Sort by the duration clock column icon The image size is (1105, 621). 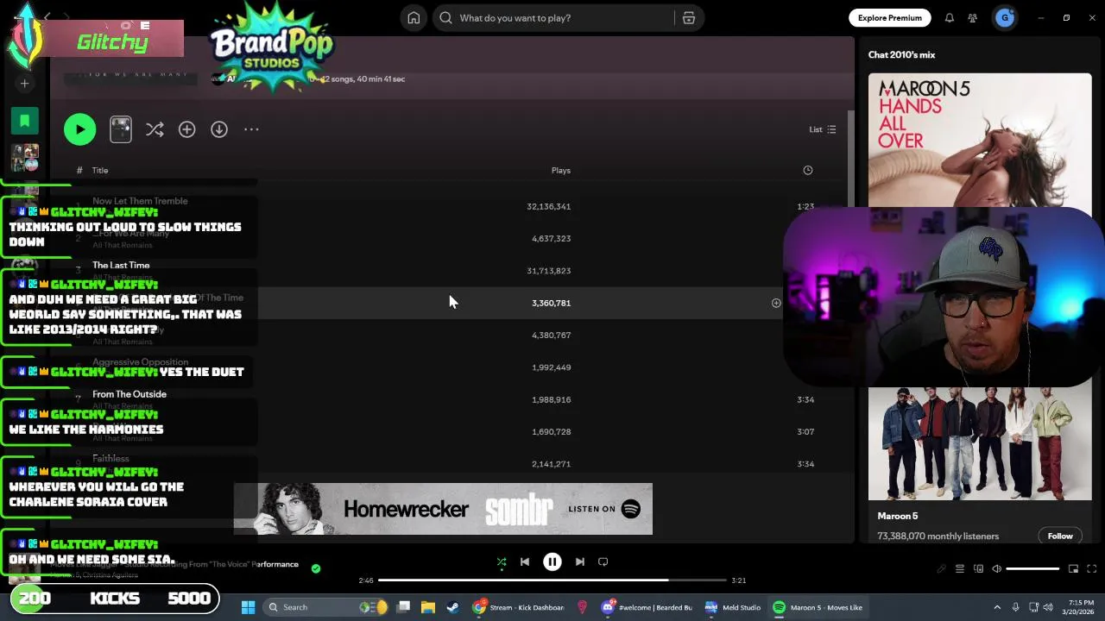coord(808,171)
